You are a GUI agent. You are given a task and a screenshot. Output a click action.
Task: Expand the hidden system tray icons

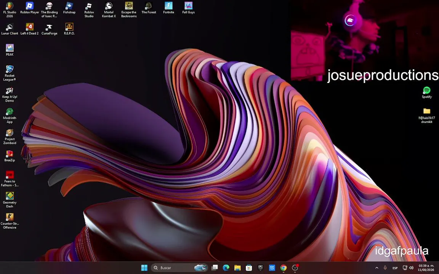tap(377, 268)
